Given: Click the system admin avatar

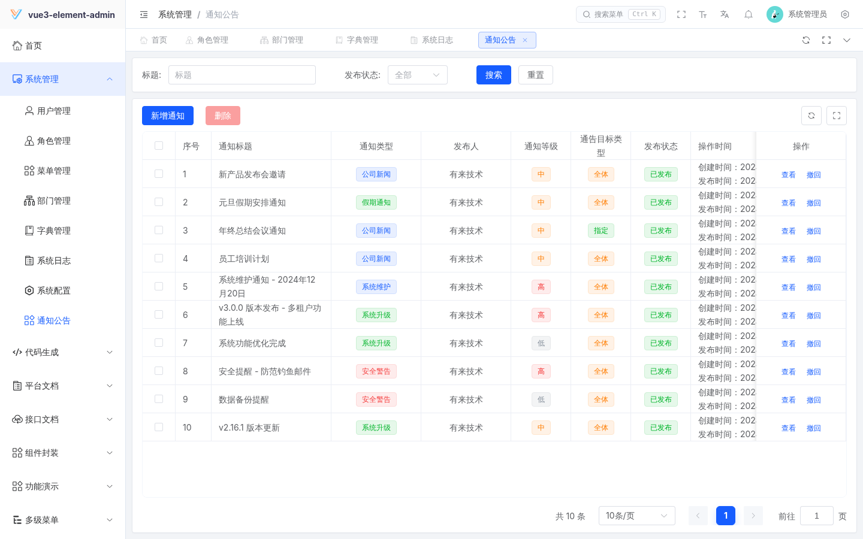Looking at the screenshot, I should click(x=775, y=14).
